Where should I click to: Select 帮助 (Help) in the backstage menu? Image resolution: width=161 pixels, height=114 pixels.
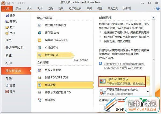point(9,78)
